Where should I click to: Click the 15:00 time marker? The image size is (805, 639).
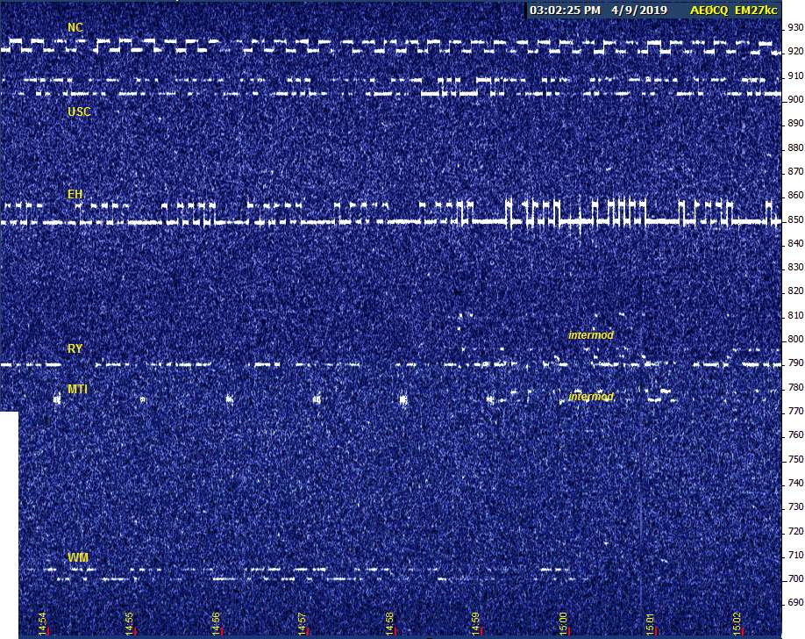563,623
